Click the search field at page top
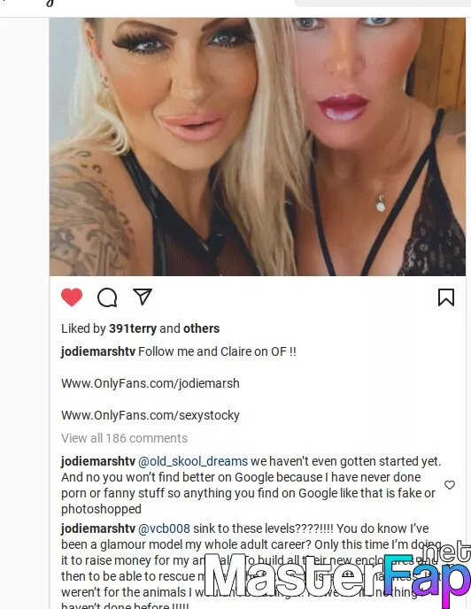The image size is (471, 609). coord(382,4)
